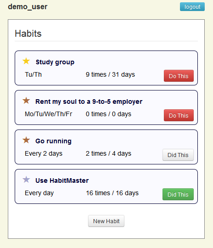Select the demo_user username heading
The width and height of the screenshot is (213, 248).
click(x=28, y=6)
